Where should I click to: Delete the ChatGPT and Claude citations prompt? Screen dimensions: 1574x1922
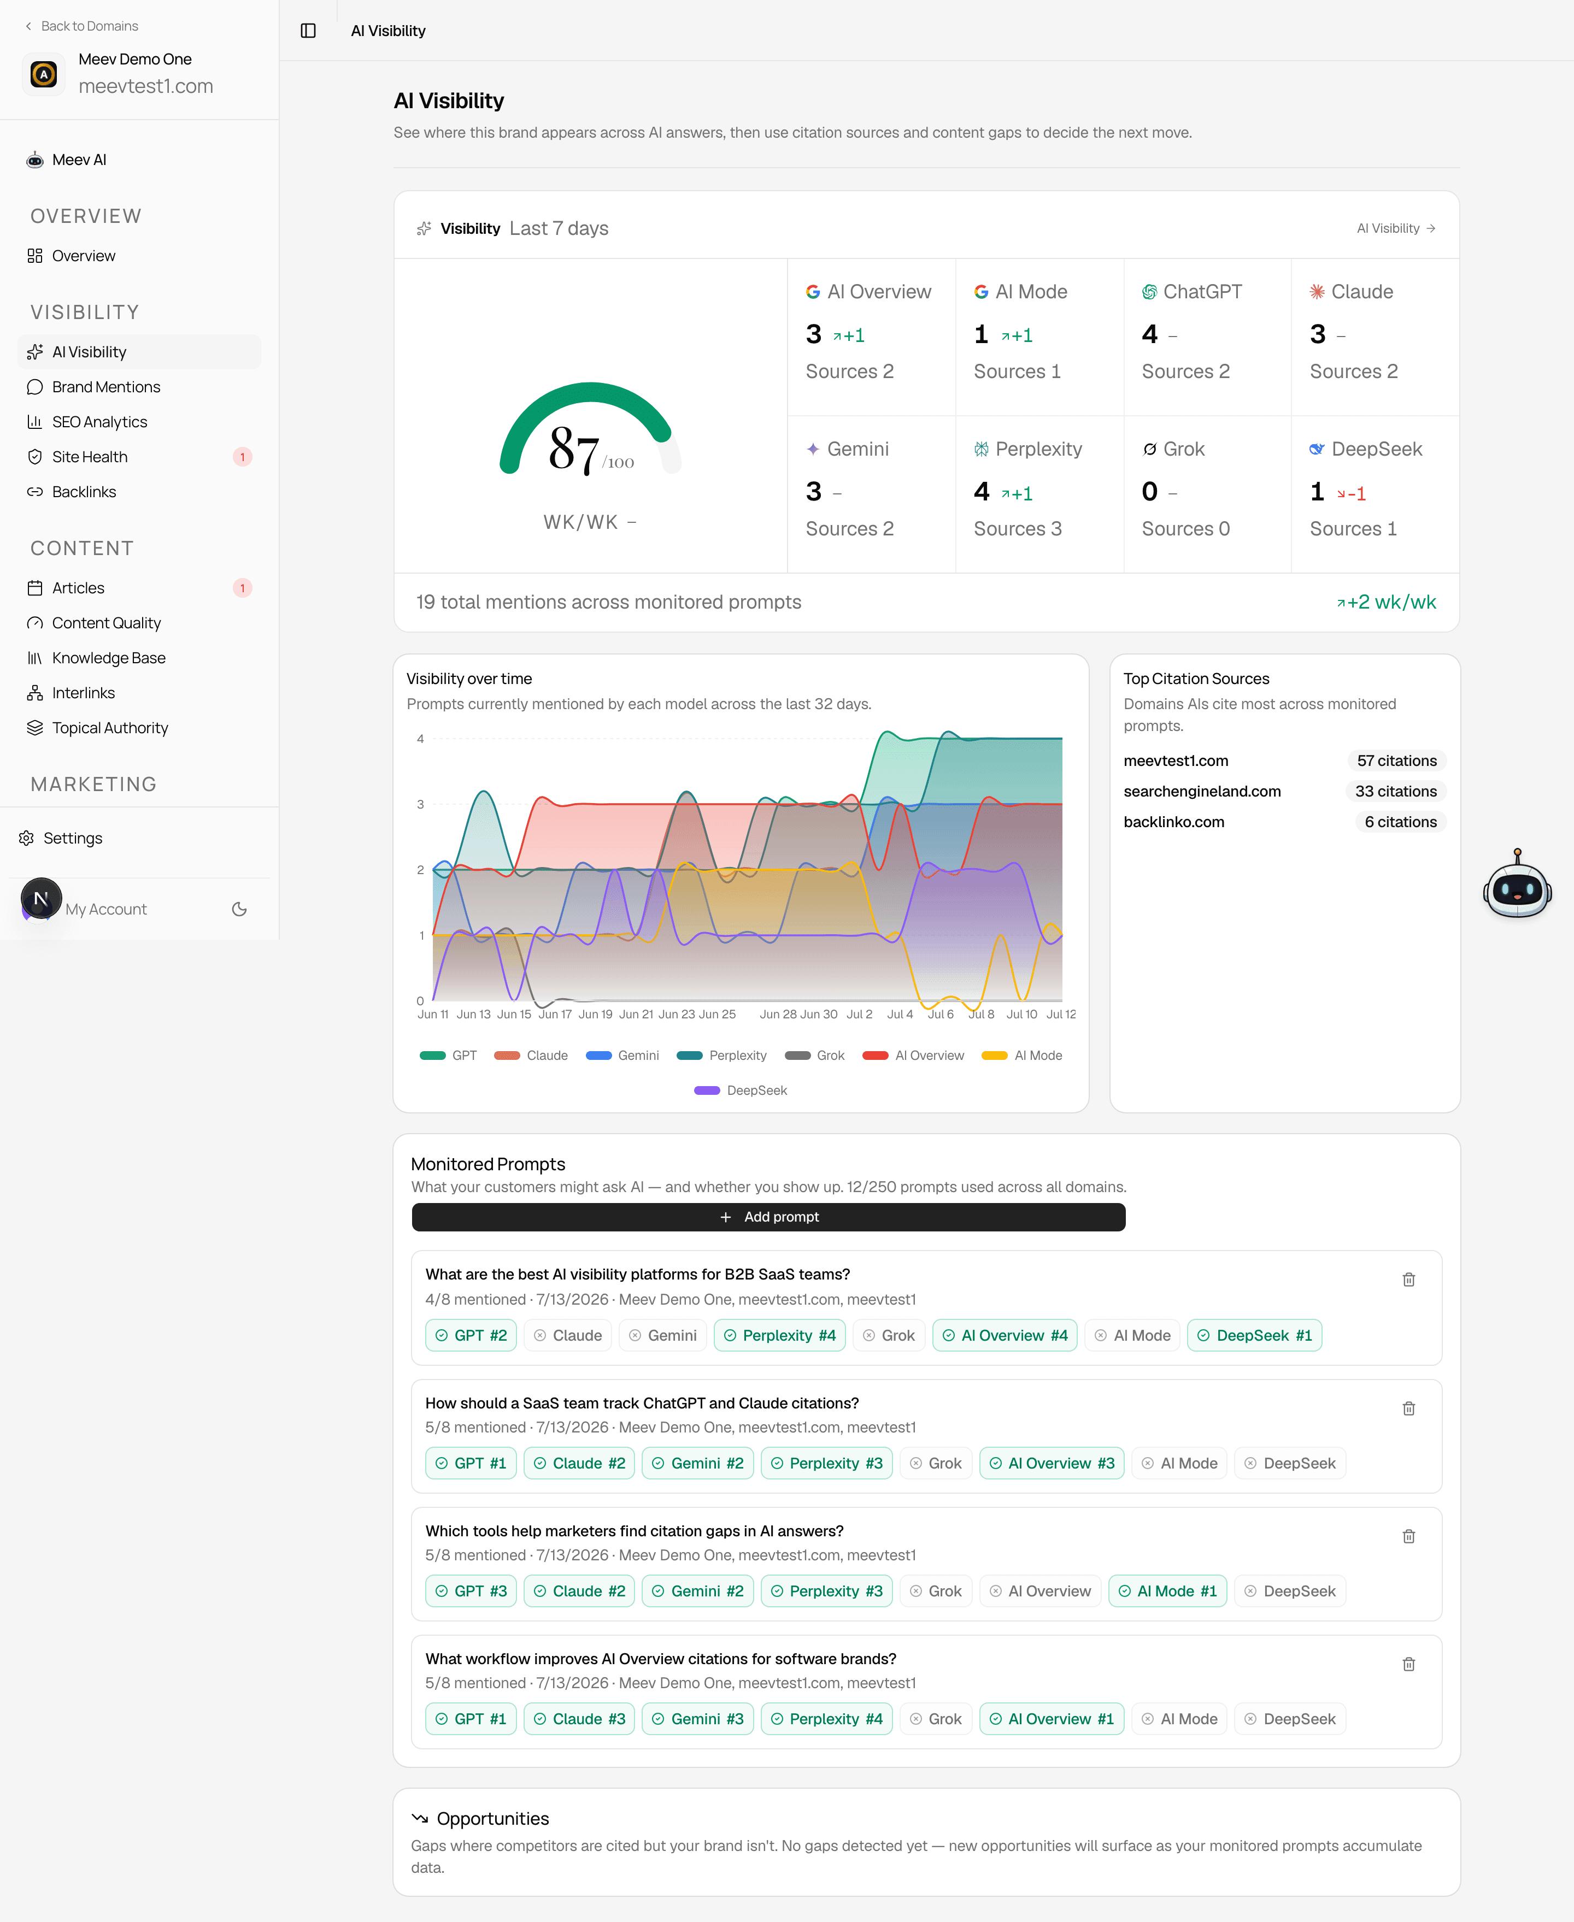[1409, 1408]
